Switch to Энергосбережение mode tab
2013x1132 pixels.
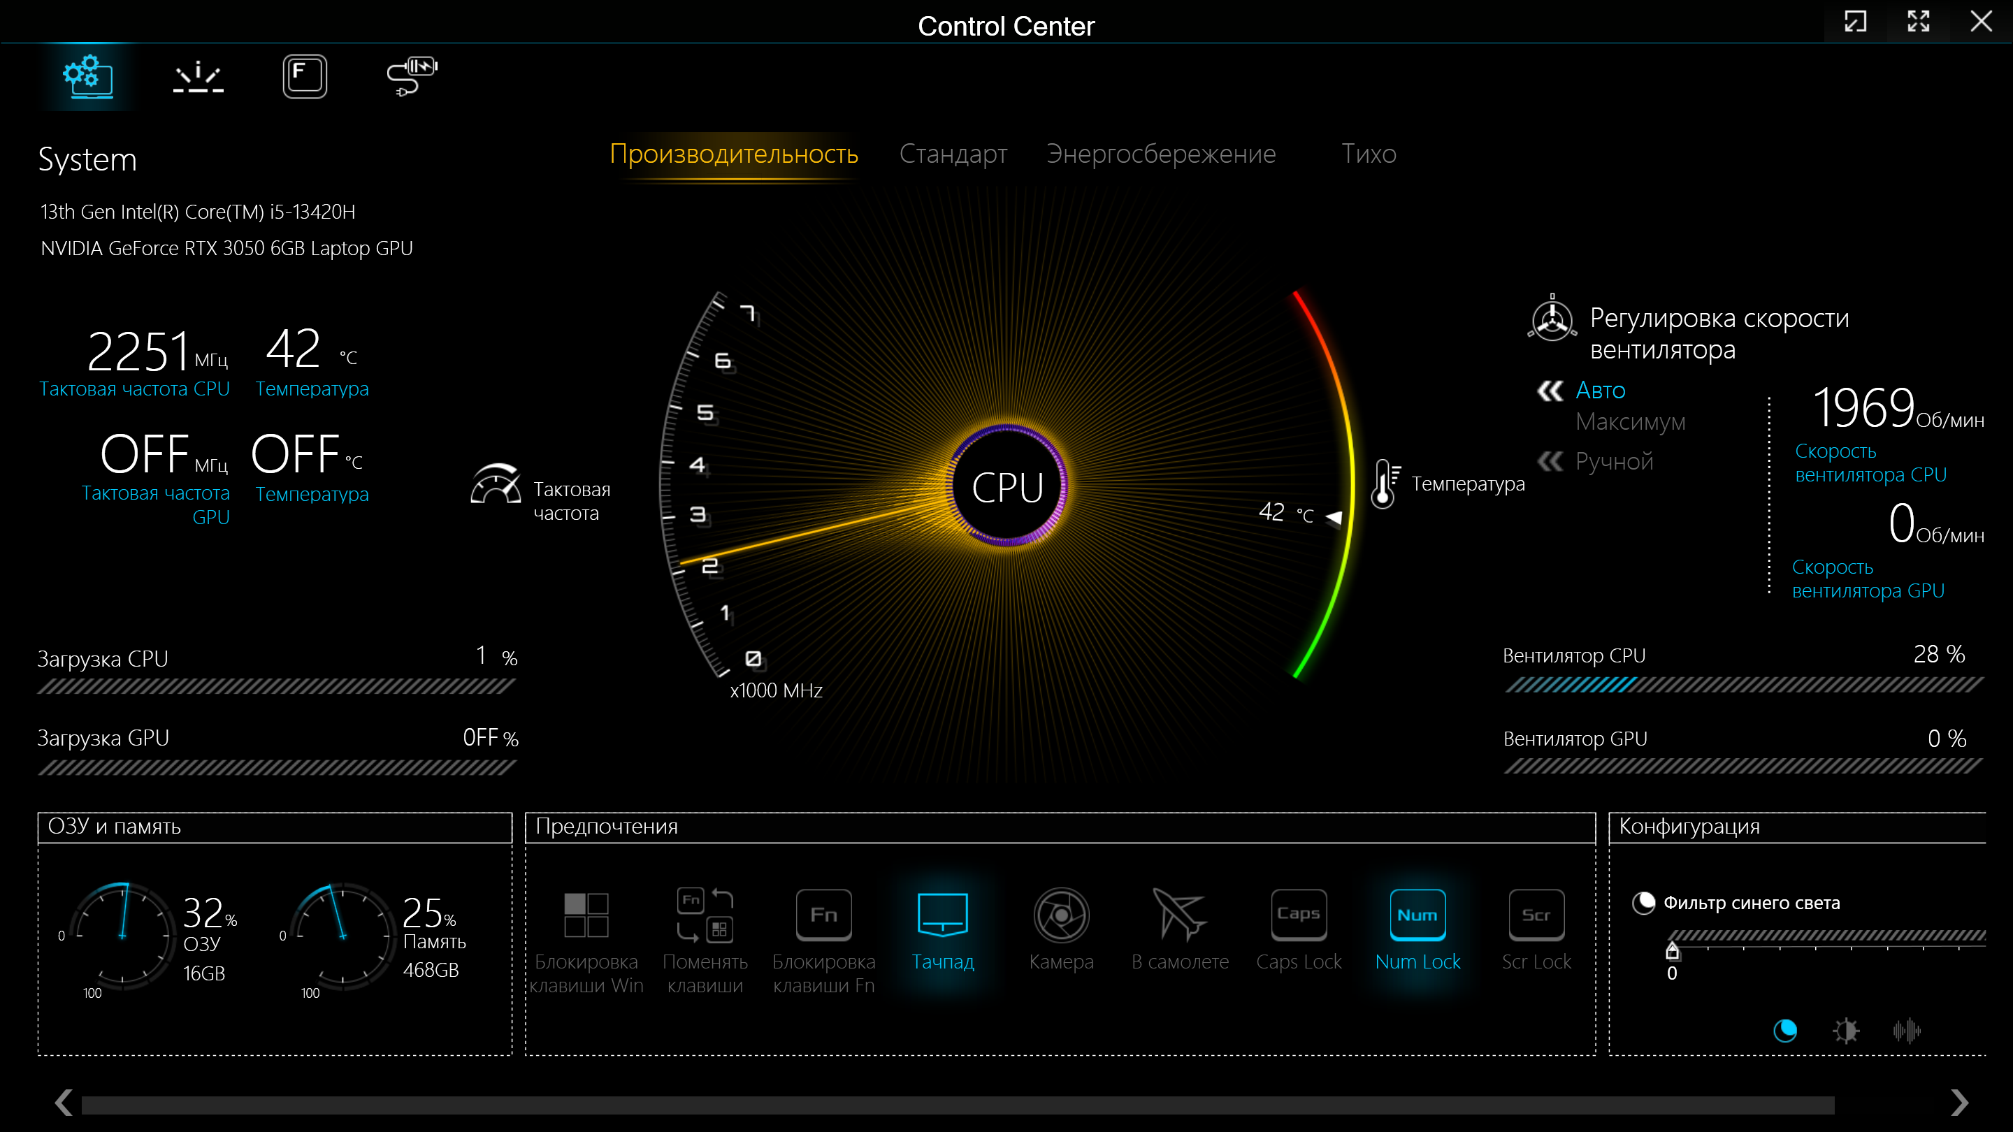point(1161,154)
